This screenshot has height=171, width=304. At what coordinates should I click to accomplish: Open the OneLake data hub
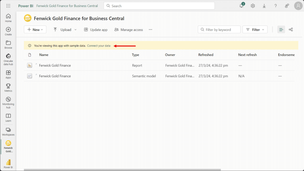(8, 59)
